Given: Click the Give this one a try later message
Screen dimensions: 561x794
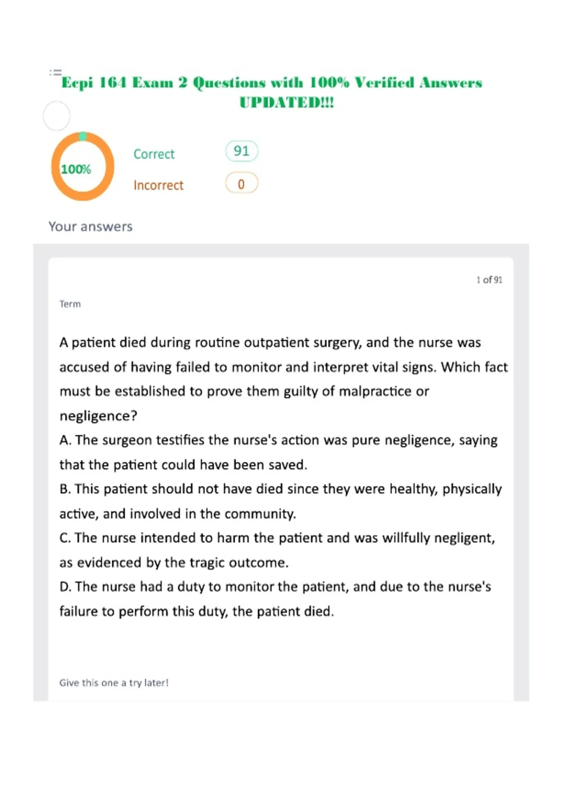Looking at the screenshot, I should pyautogui.click(x=114, y=683).
